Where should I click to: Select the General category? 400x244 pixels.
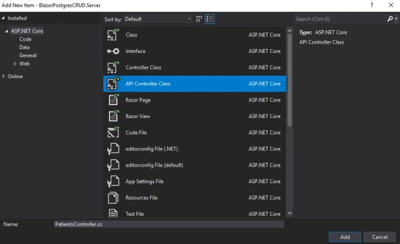pos(28,55)
